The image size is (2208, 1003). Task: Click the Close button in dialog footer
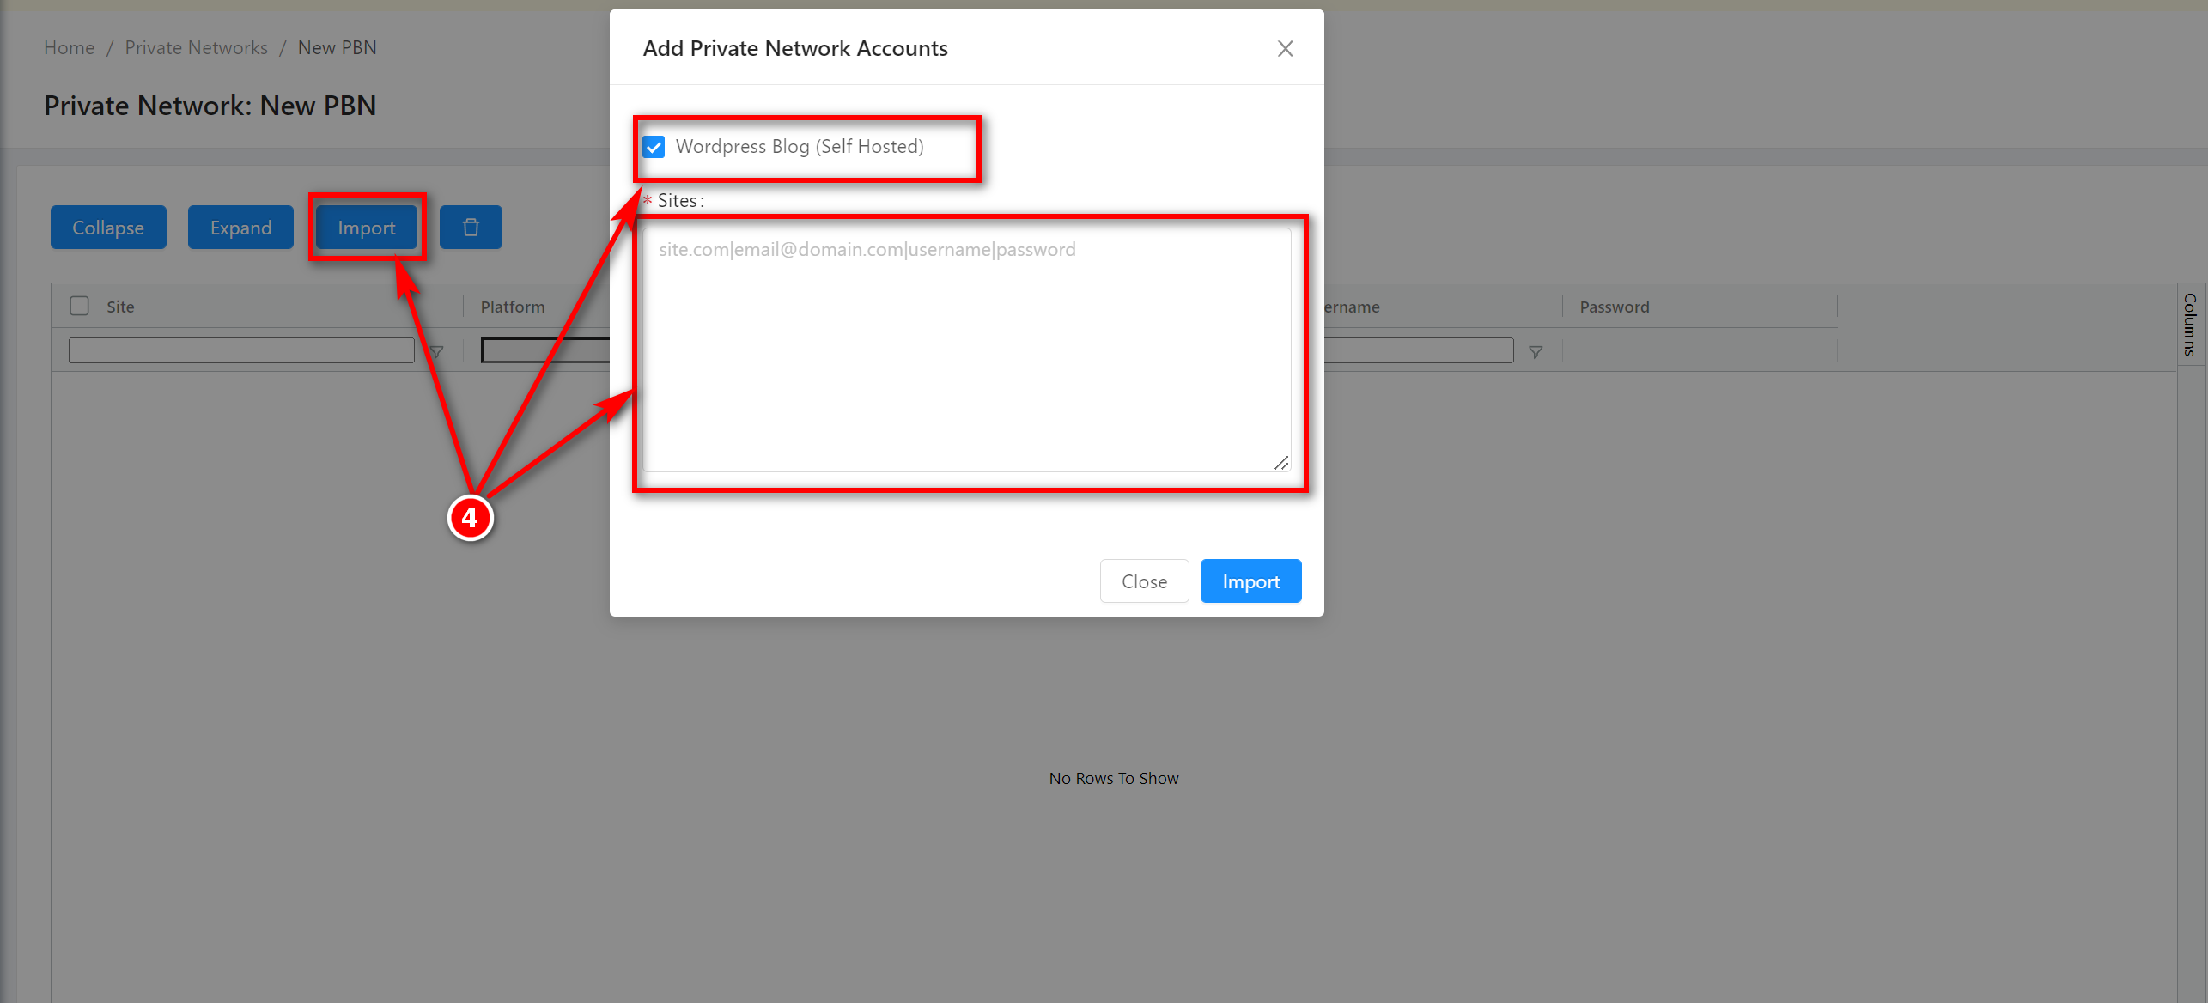click(x=1144, y=581)
